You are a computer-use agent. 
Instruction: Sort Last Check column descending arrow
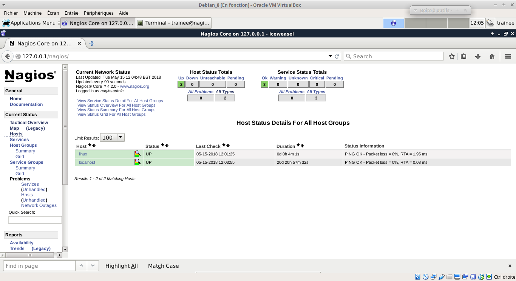[x=228, y=146]
